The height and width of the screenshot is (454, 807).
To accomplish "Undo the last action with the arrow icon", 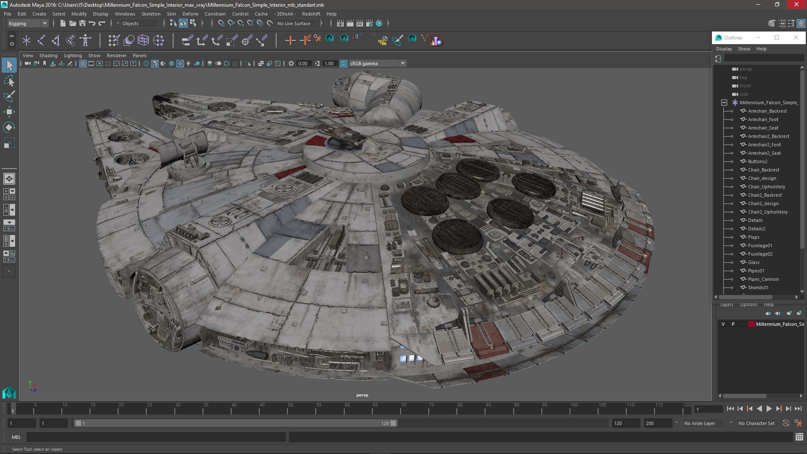I will click(x=92, y=24).
